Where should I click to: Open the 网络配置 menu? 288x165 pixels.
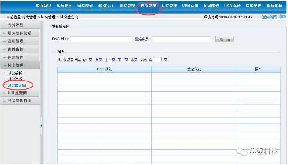point(85,6)
